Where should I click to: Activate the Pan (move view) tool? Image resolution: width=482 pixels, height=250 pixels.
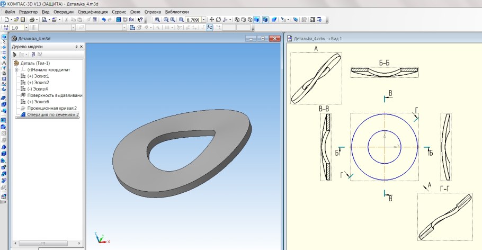211,19
